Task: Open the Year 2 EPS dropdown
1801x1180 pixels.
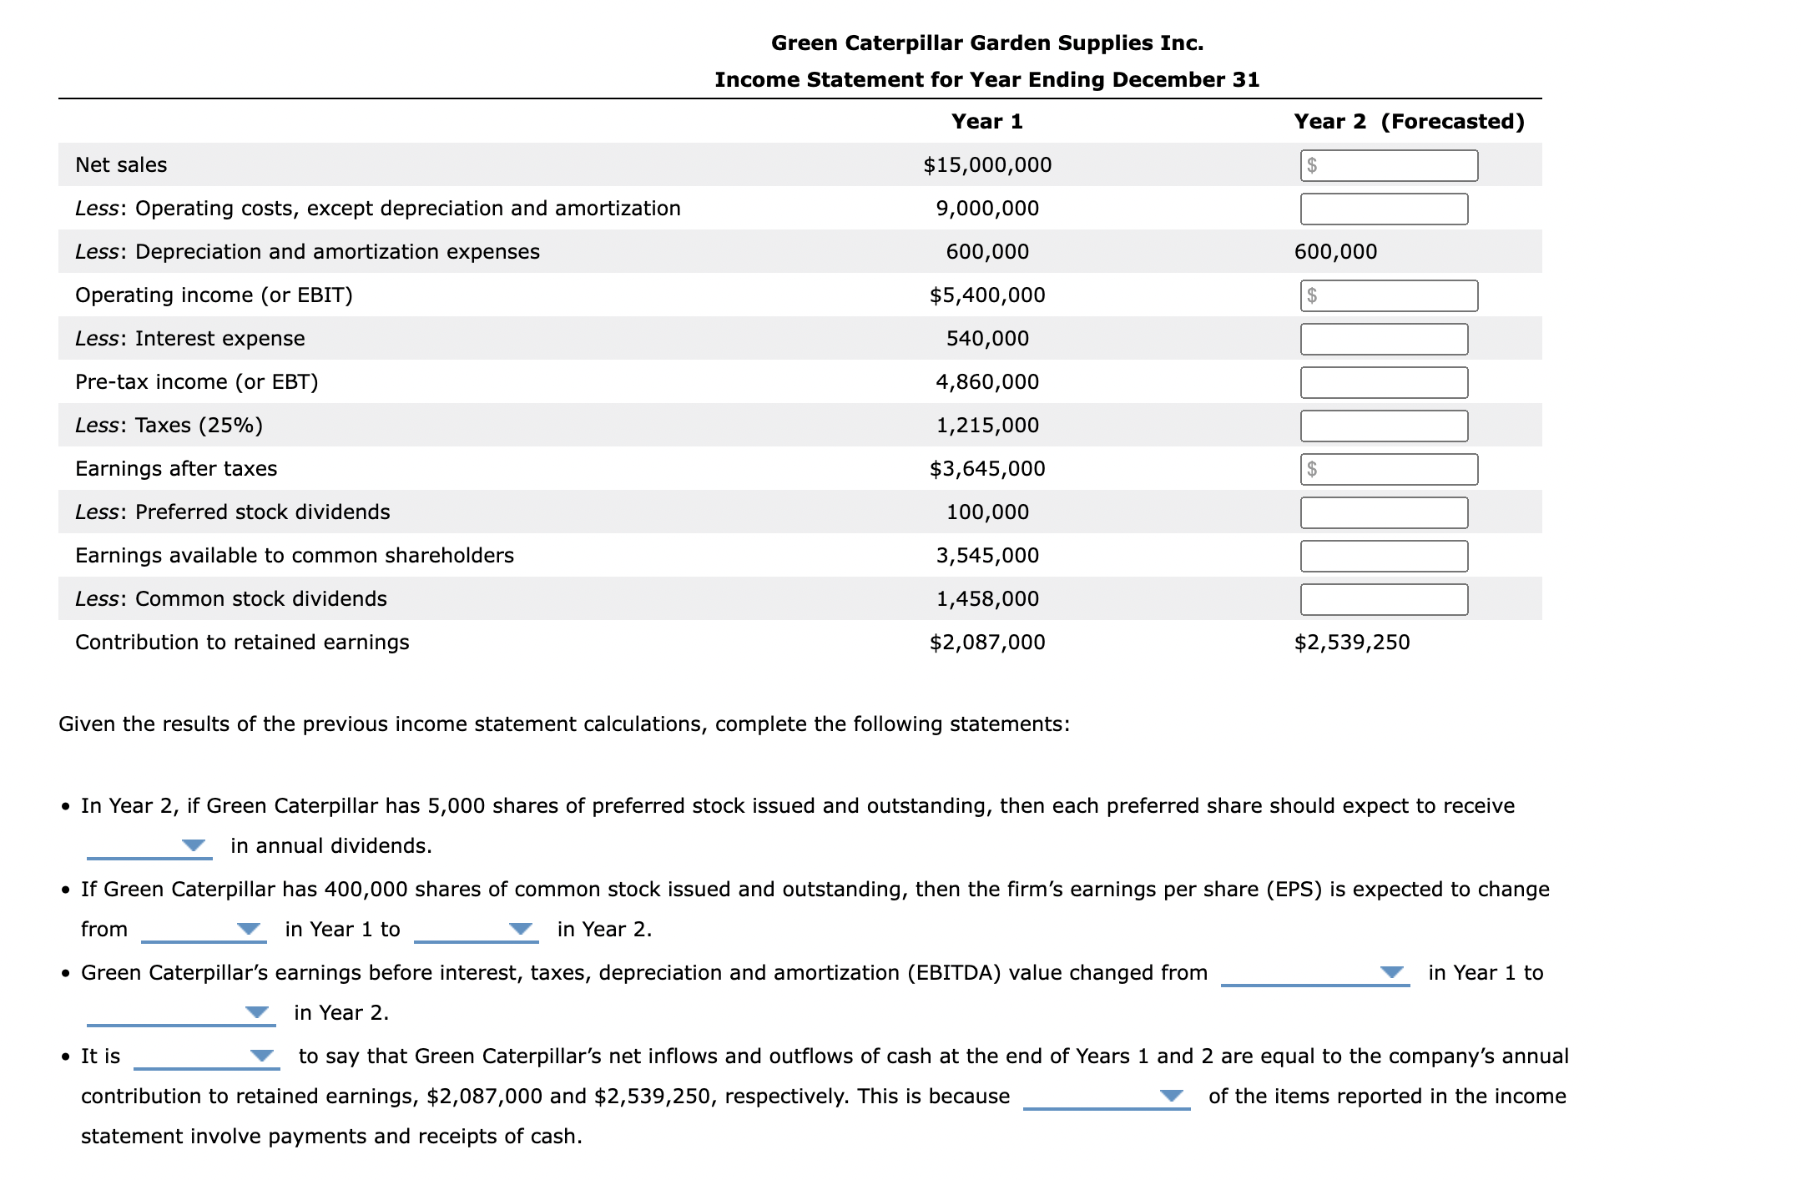Action: click(476, 930)
